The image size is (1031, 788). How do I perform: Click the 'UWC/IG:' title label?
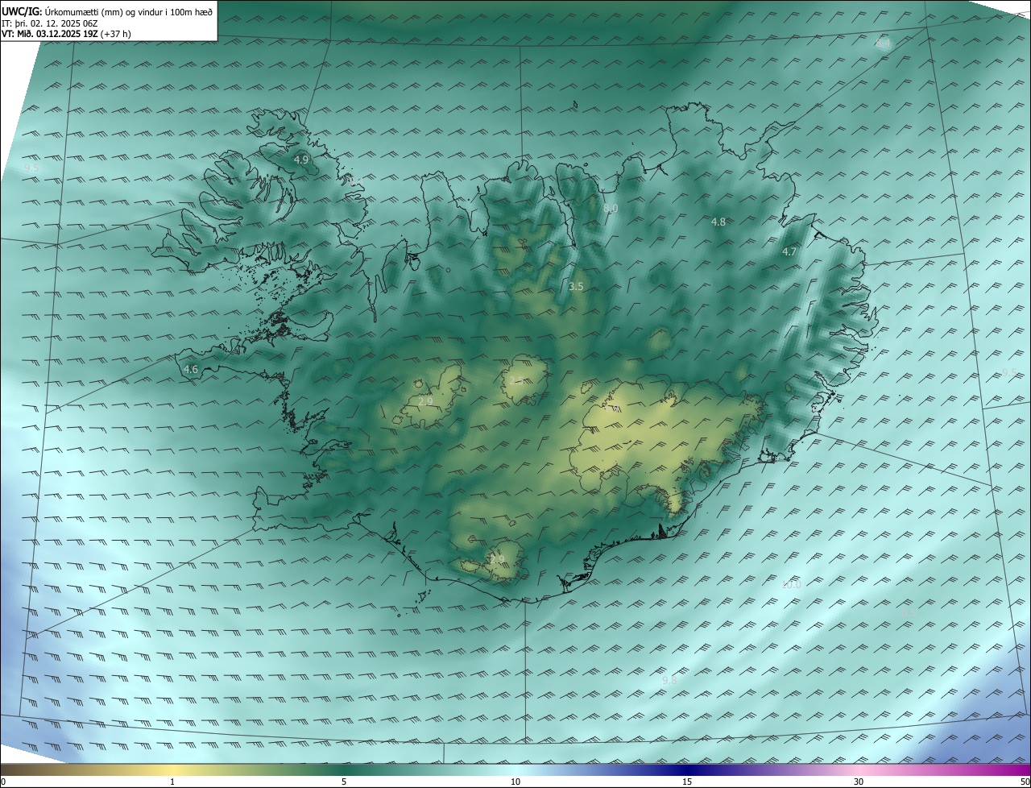(20, 11)
